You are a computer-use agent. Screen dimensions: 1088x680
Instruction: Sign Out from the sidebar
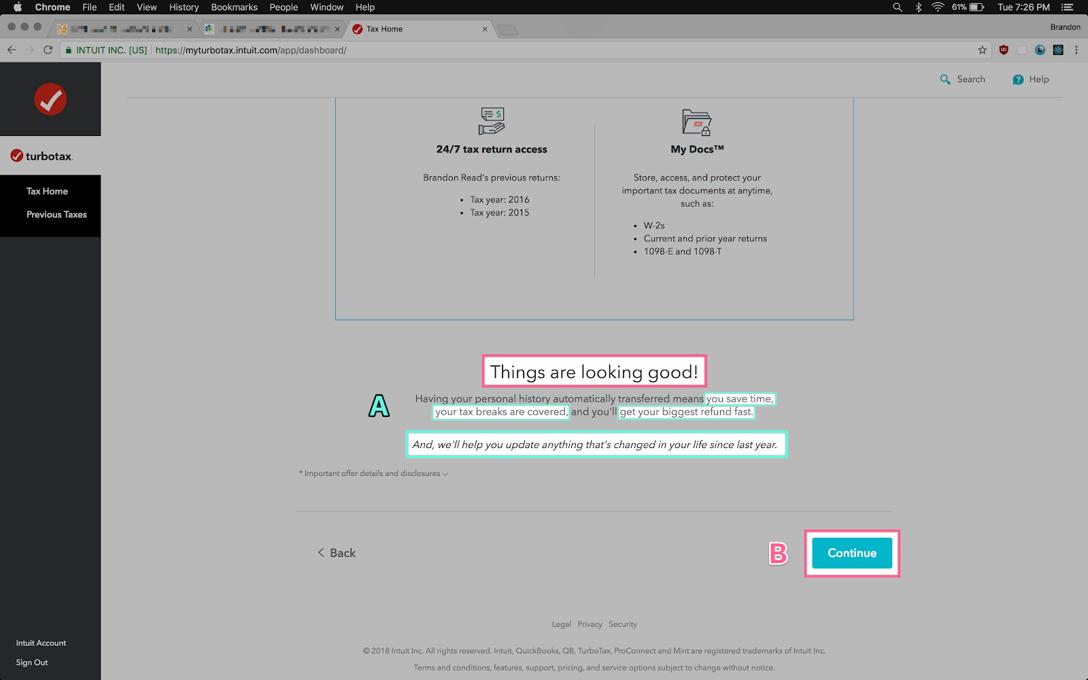(32, 662)
